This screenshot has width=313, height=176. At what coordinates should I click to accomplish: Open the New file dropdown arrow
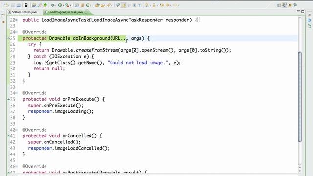(x=9, y=5)
